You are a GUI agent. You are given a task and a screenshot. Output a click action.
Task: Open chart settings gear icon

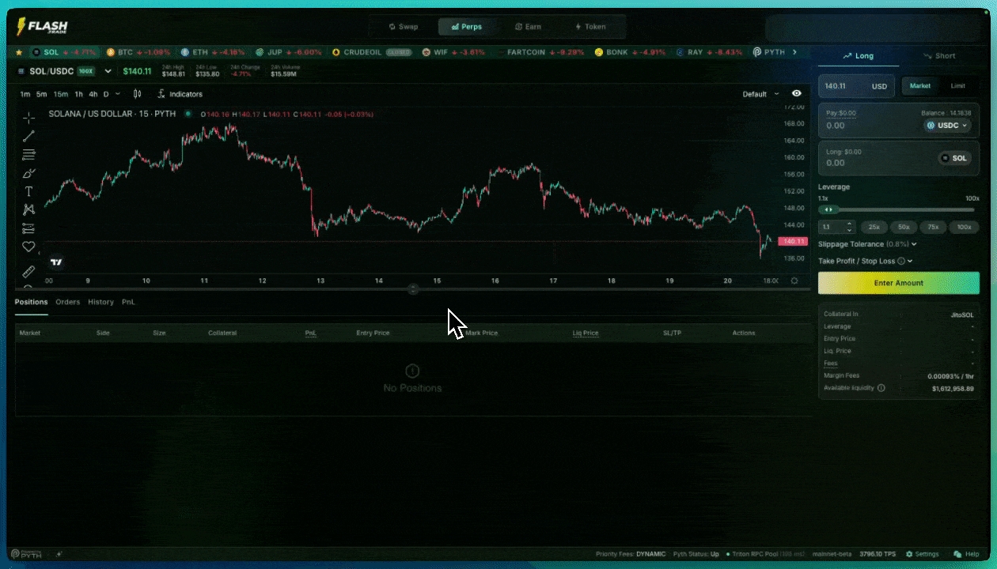click(x=794, y=281)
